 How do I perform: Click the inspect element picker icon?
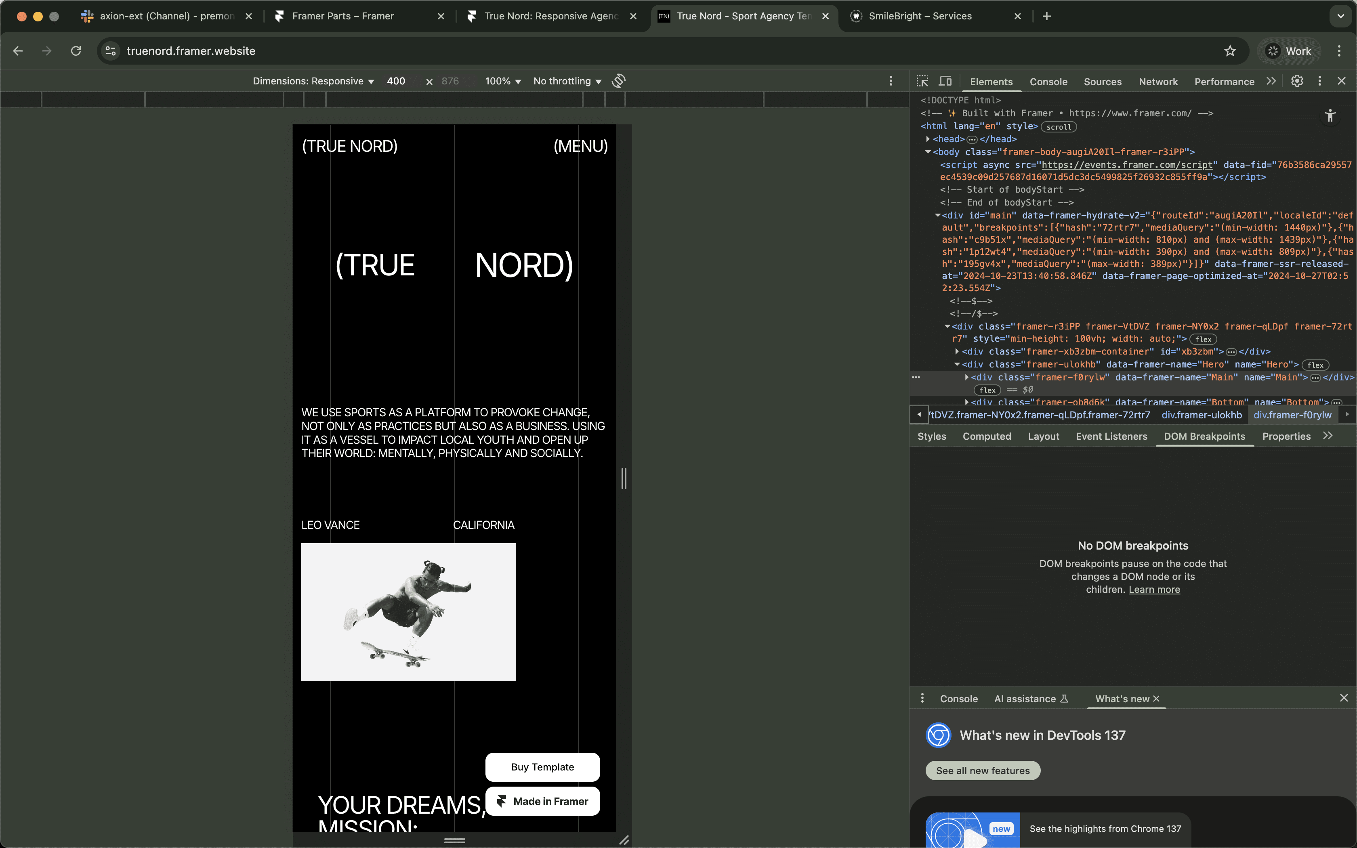tap(922, 81)
